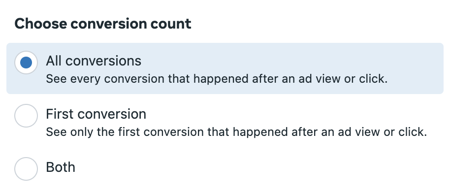Viewport: 449px width, 195px height.
Task: Select the First conversion radio button
Action: pyautogui.click(x=26, y=116)
